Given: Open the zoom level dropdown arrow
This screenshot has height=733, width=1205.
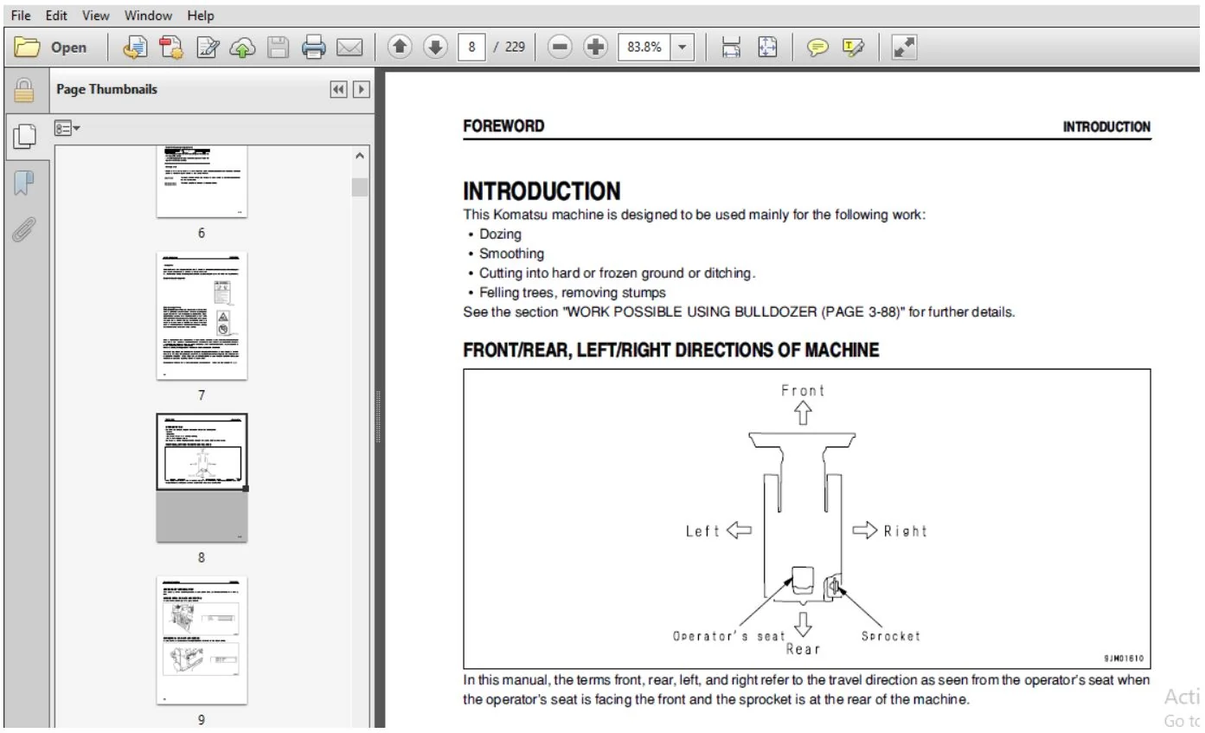Looking at the screenshot, I should coord(683,48).
